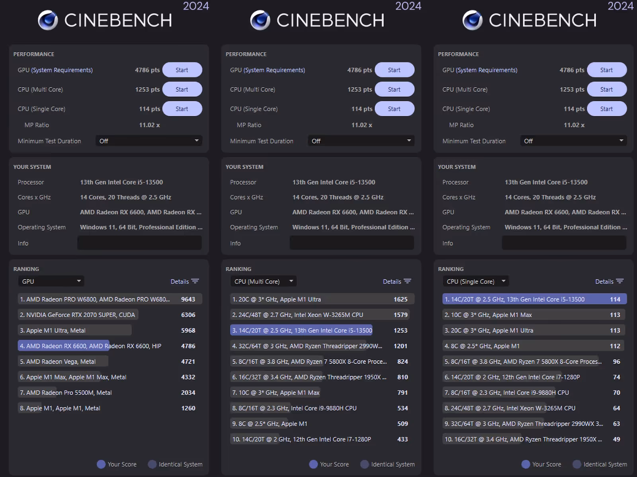Click the (System Requirements) link in middle panel
The width and height of the screenshot is (637, 477).
[274, 70]
